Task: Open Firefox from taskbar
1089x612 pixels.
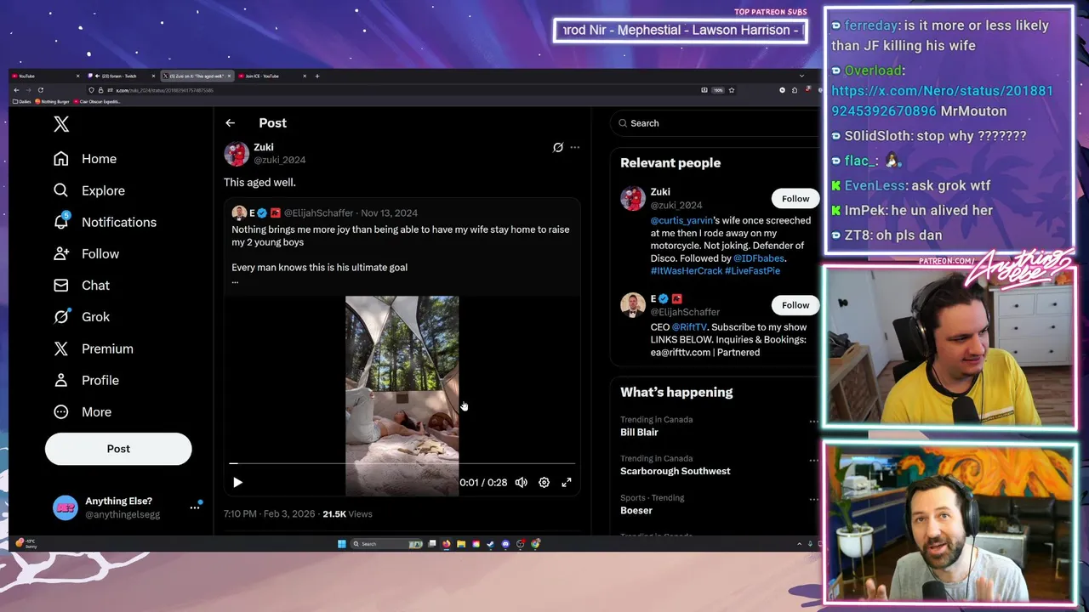Action: [446, 544]
